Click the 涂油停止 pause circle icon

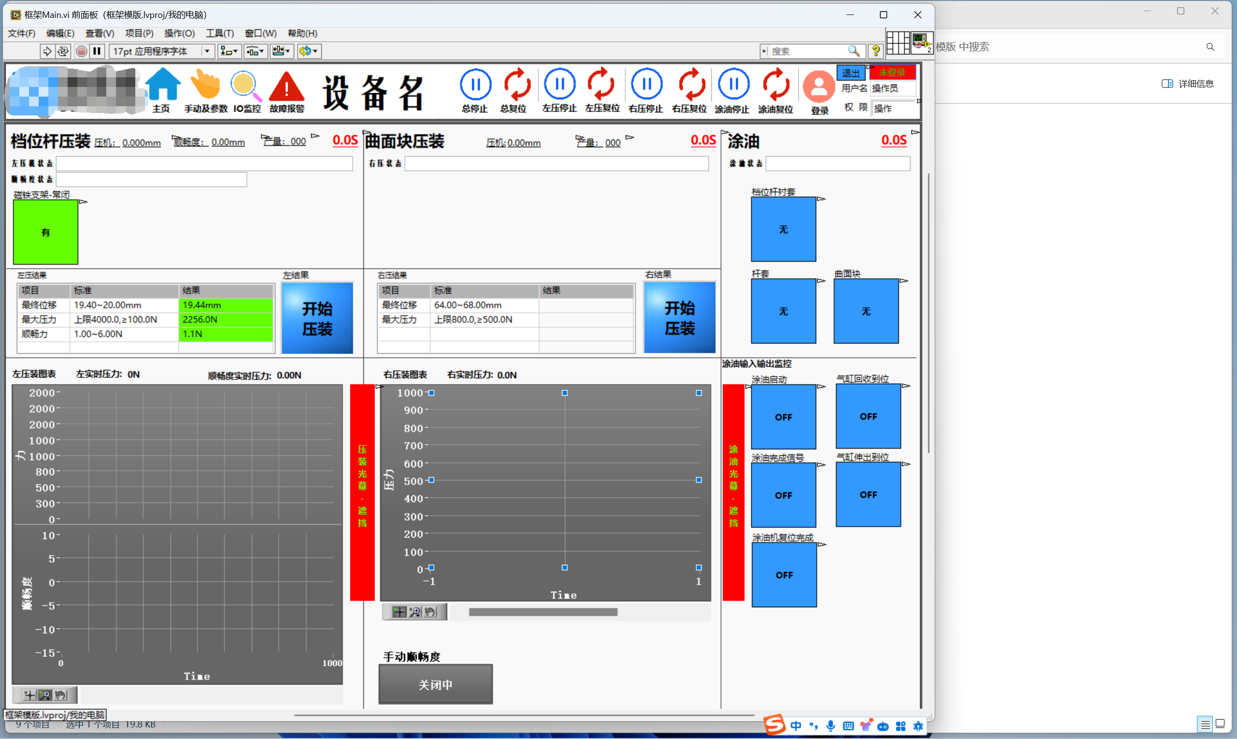[x=734, y=84]
